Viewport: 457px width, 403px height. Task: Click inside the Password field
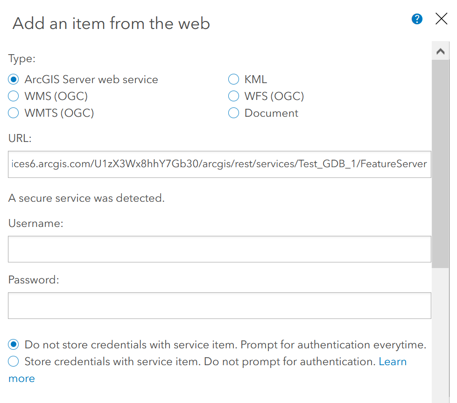(x=219, y=305)
